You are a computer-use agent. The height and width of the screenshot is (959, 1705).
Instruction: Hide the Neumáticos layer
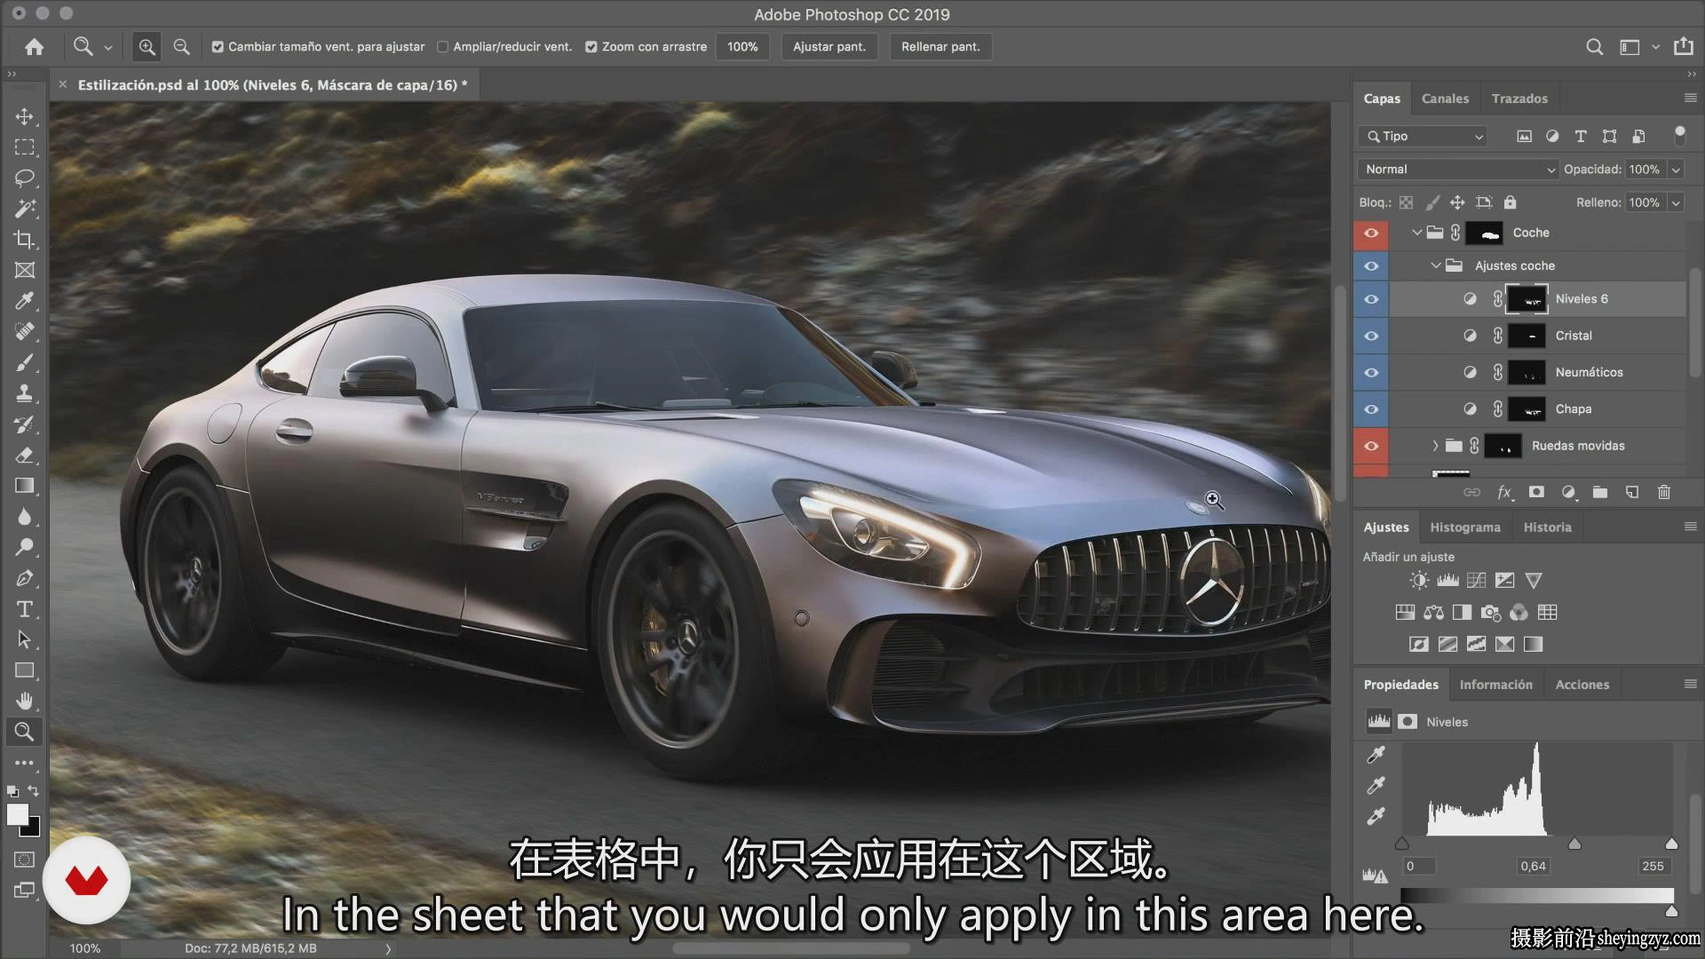(1371, 372)
